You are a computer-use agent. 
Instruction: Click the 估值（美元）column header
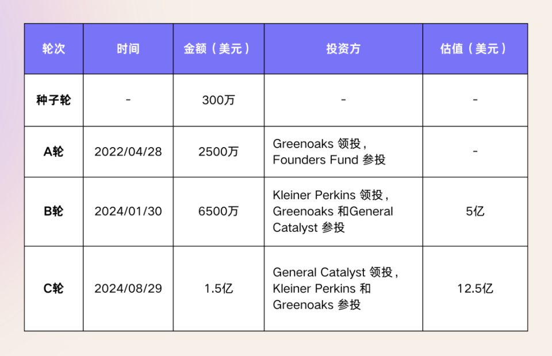tap(475, 49)
